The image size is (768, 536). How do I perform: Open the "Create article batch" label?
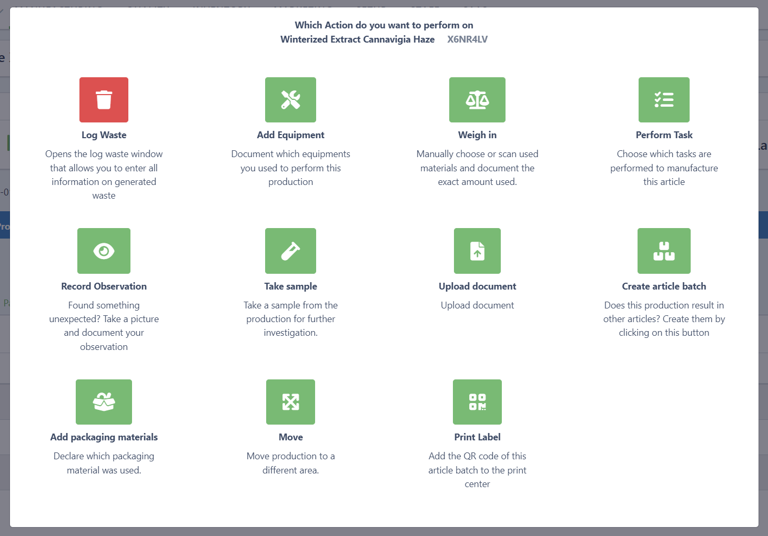(x=664, y=286)
